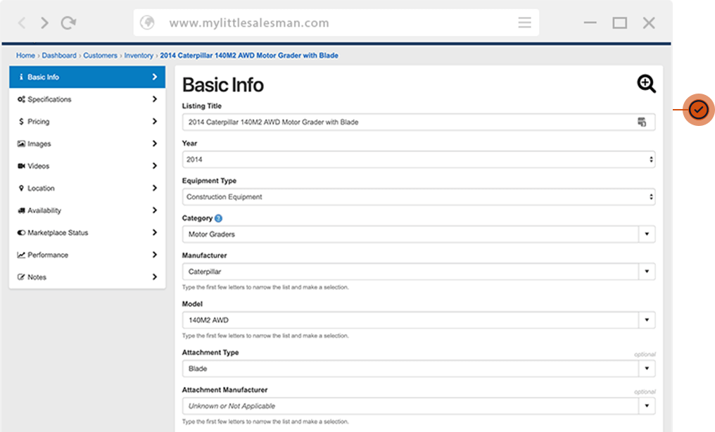
Task: Select the Location section
Action: coord(87,188)
